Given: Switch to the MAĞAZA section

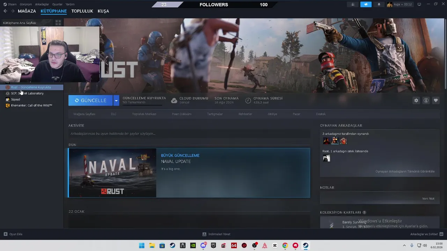Looking at the screenshot, I should [27, 11].
